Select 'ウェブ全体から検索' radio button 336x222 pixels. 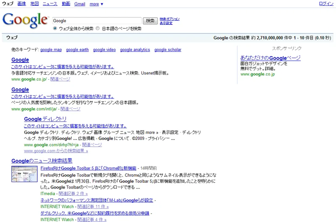55,29
